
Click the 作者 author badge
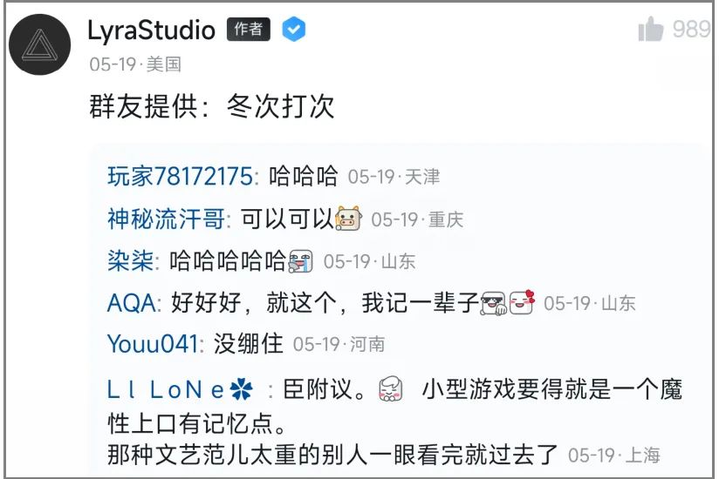249,30
